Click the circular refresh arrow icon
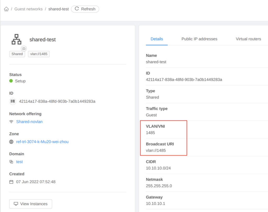268x212 pixels. [x=76, y=9]
